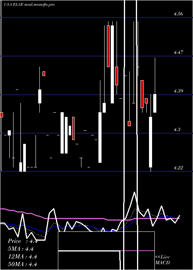Click the '50MA : 4.4' readout
Screen dimensions: 193x270
tap(22, 264)
